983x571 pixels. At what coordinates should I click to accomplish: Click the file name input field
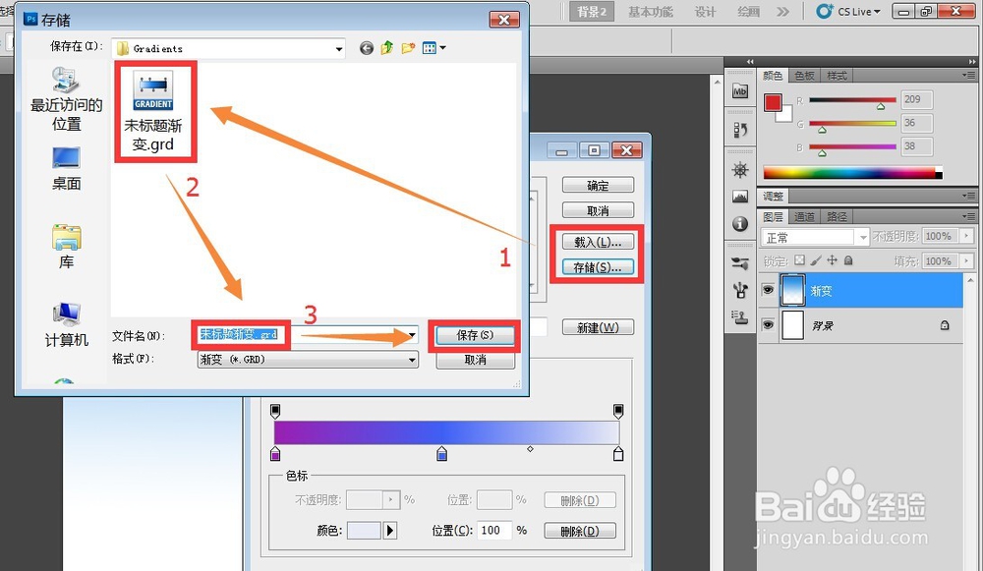[x=307, y=335]
